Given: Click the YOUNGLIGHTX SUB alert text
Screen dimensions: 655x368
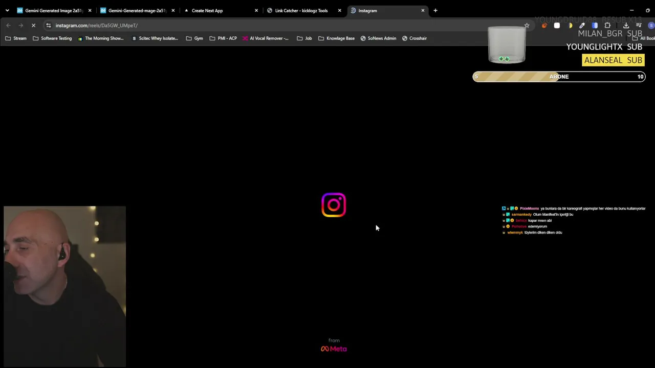Looking at the screenshot, I should 604,47.
